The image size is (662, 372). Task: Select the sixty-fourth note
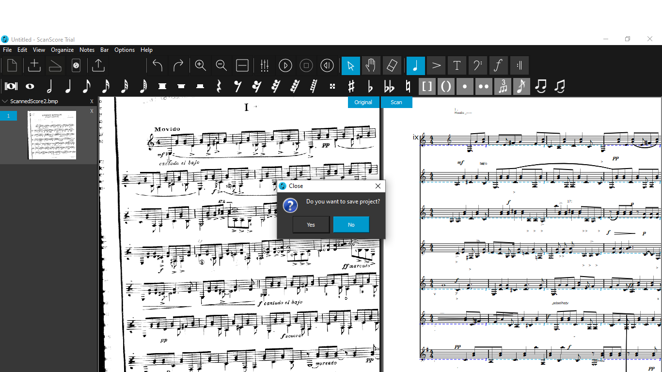point(143,86)
